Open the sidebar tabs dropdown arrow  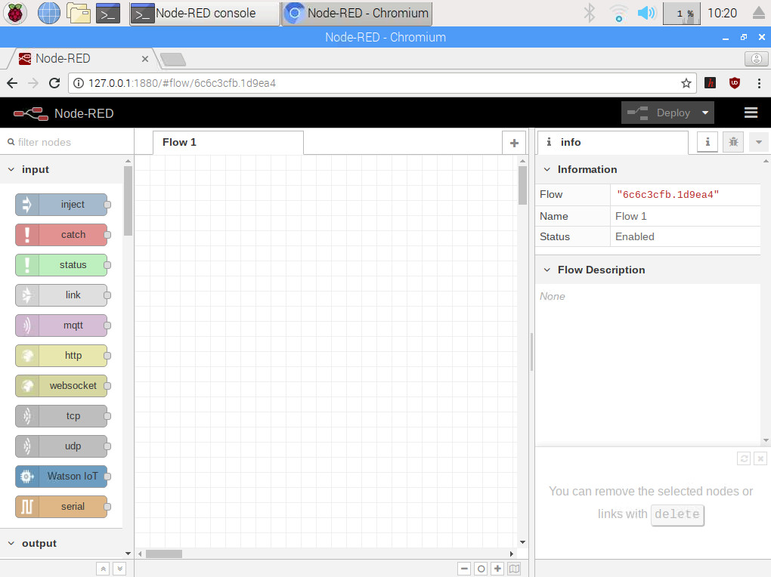pos(759,142)
